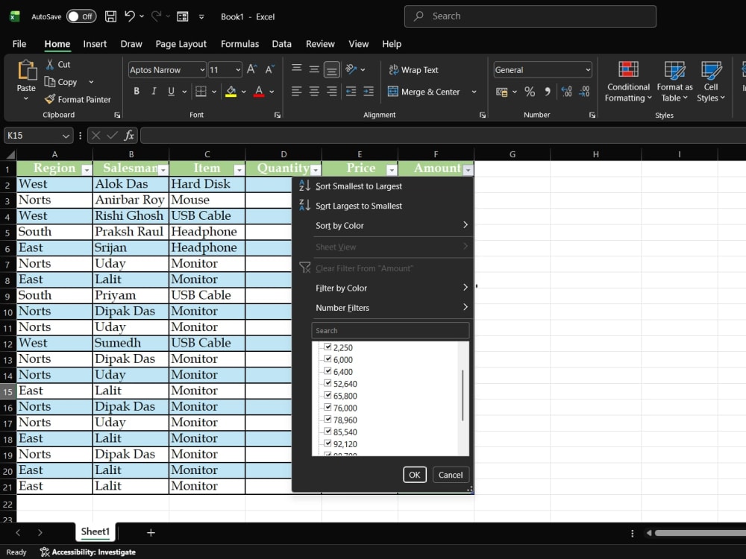Image resolution: width=746 pixels, height=559 pixels.
Task: Uncheck the 52,640 filter value
Action: point(327,383)
